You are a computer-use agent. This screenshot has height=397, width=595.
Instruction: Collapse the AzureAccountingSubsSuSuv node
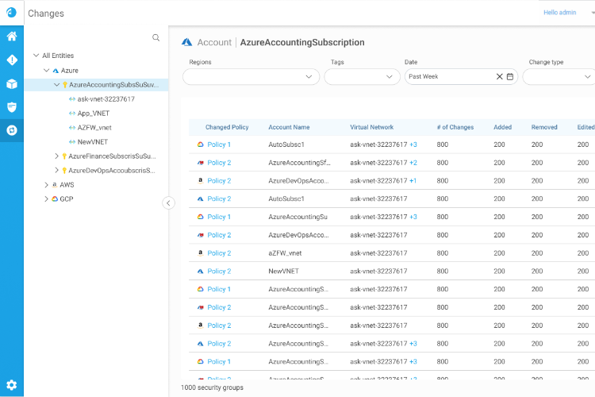click(57, 85)
